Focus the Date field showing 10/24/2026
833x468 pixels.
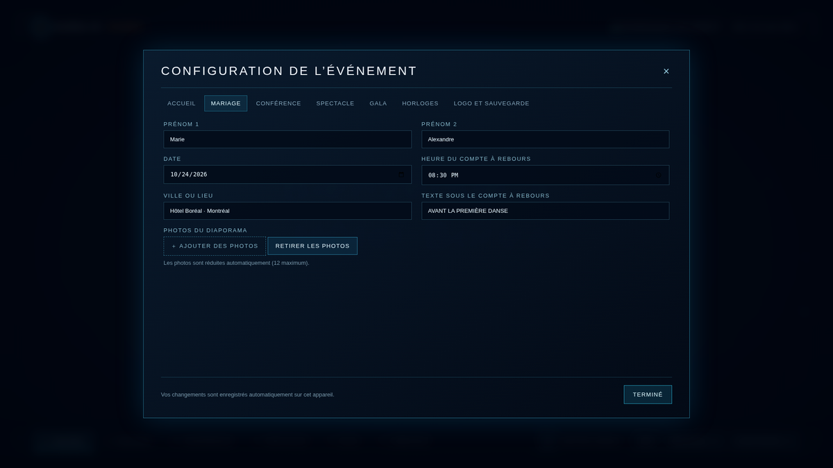(287, 175)
